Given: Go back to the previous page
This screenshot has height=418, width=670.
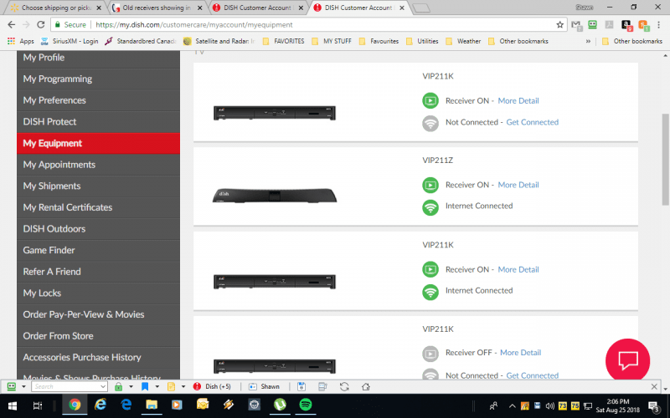Looking at the screenshot, I should coord(12,25).
